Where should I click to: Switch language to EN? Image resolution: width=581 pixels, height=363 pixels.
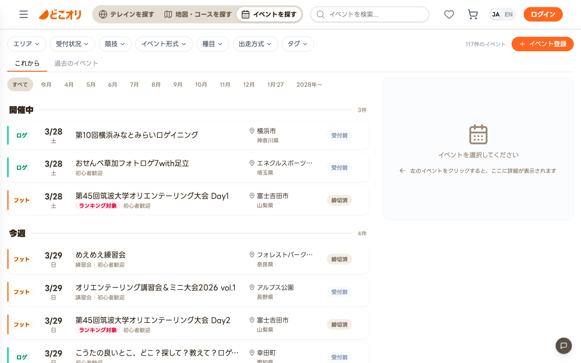[x=508, y=15]
